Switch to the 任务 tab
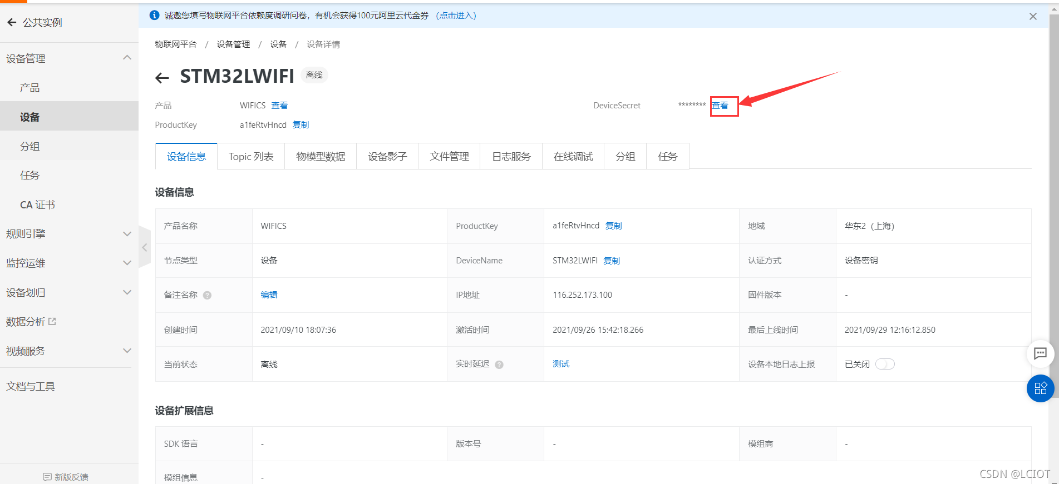1059x484 pixels. (668, 157)
